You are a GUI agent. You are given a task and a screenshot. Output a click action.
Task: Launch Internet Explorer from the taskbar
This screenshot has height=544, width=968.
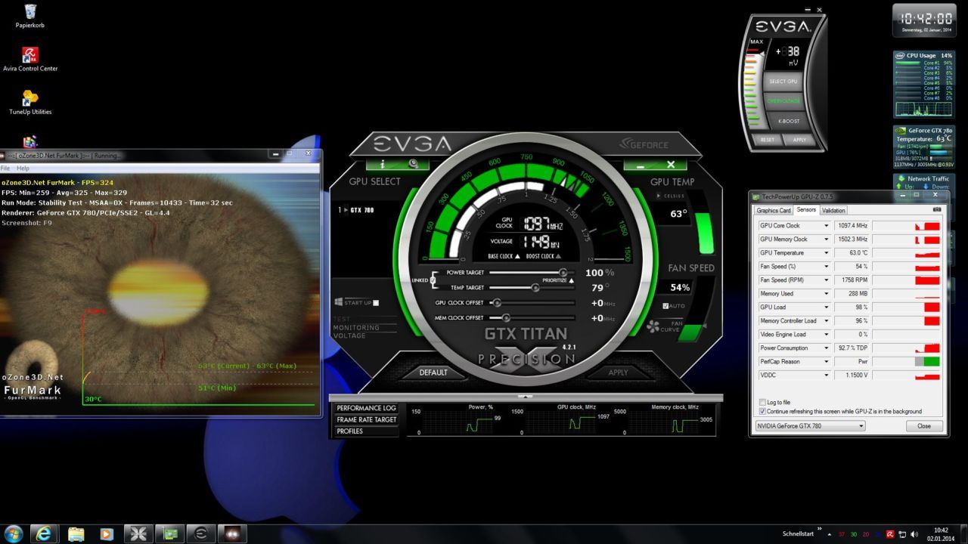point(45,533)
